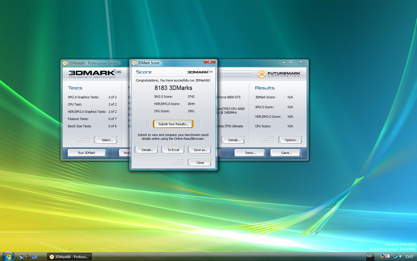Image resolution: width=417 pixels, height=261 pixels.
Task: Activate the 3DMark06 taskbar button
Action: [x=69, y=257]
